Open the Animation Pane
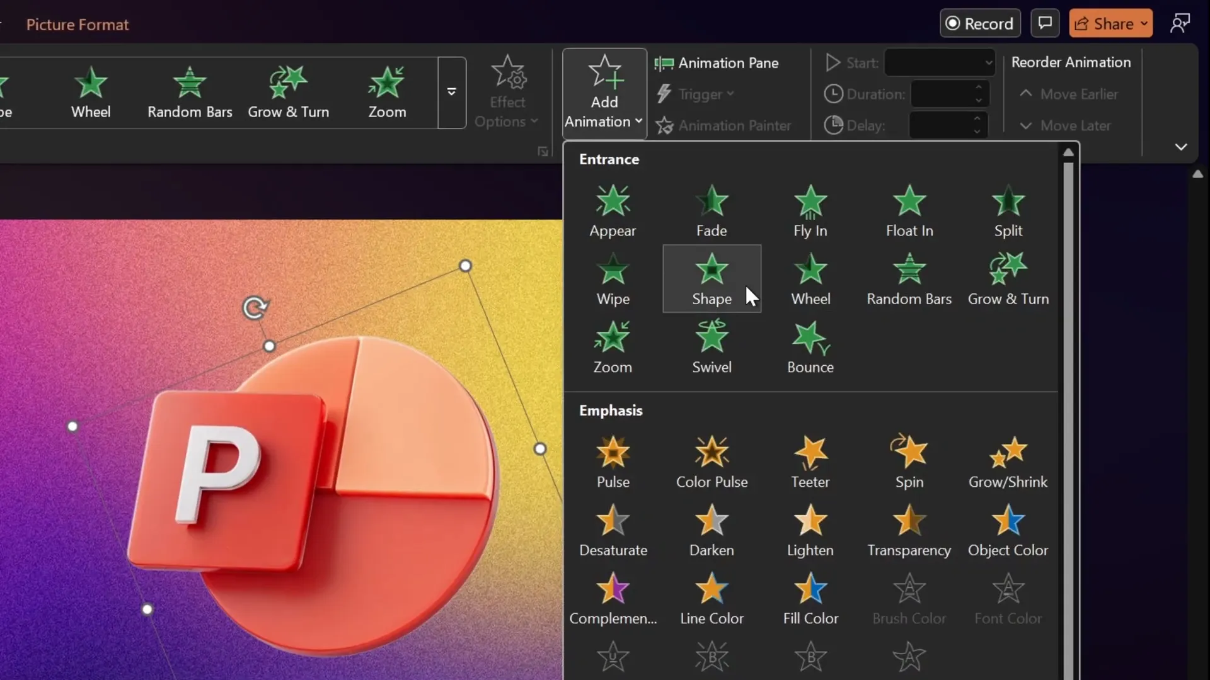This screenshot has height=680, width=1210. click(x=717, y=63)
